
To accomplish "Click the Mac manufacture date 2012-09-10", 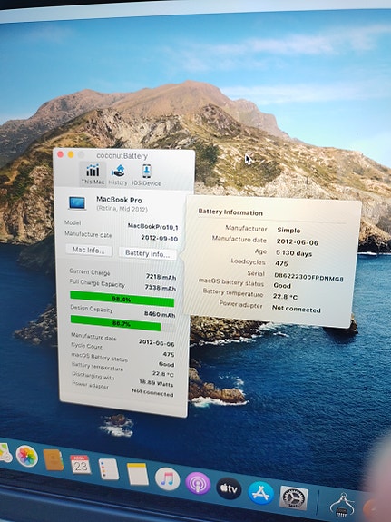I will click(x=160, y=238).
